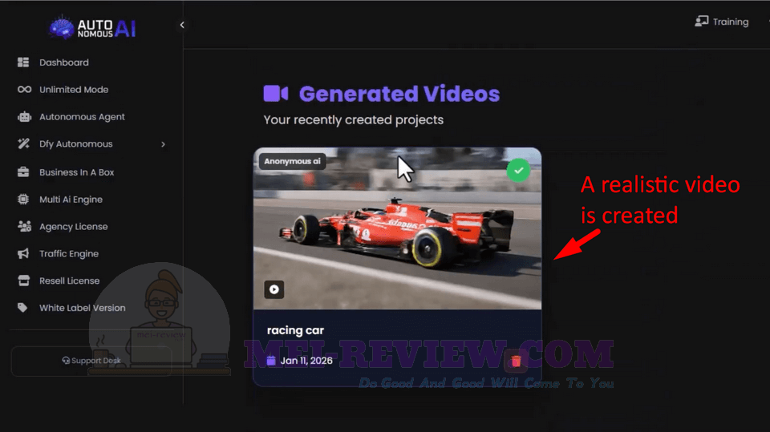Go to Traffic Engine
Screen dimensions: 770x432
[x=69, y=254]
